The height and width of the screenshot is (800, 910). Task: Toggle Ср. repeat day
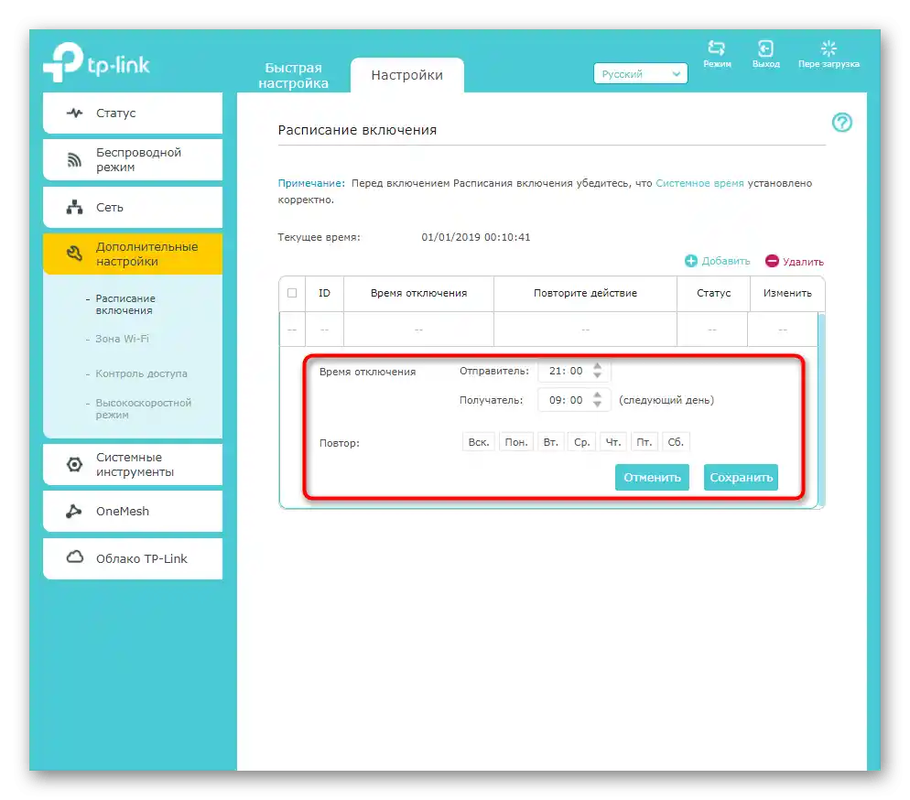pyautogui.click(x=581, y=442)
